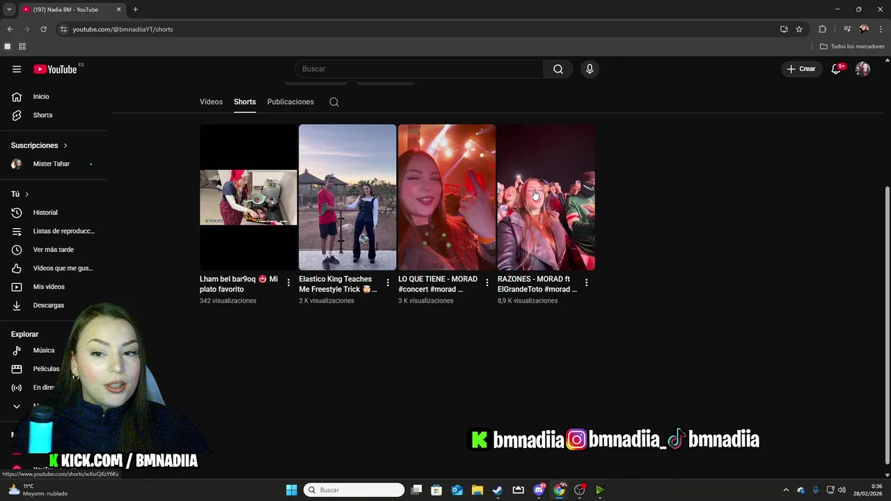
Task: View site information icon in address bar
Action: click(x=63, y=29)
